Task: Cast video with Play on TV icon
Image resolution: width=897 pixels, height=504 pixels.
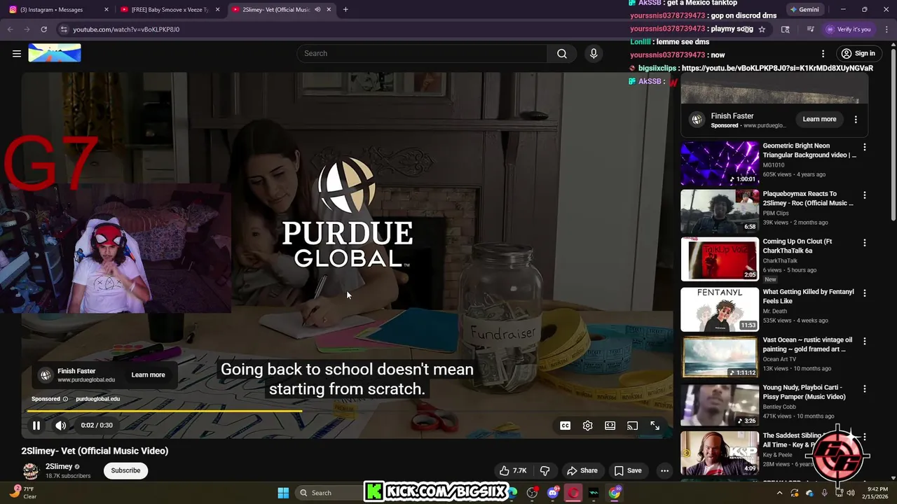Action: (632, 426)
